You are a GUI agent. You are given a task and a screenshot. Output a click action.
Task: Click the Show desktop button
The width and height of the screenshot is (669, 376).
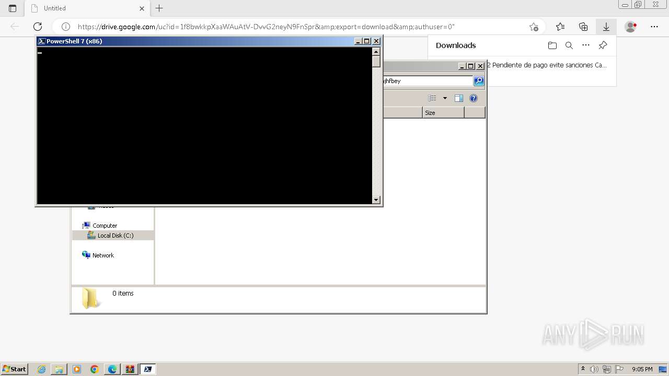663,369
